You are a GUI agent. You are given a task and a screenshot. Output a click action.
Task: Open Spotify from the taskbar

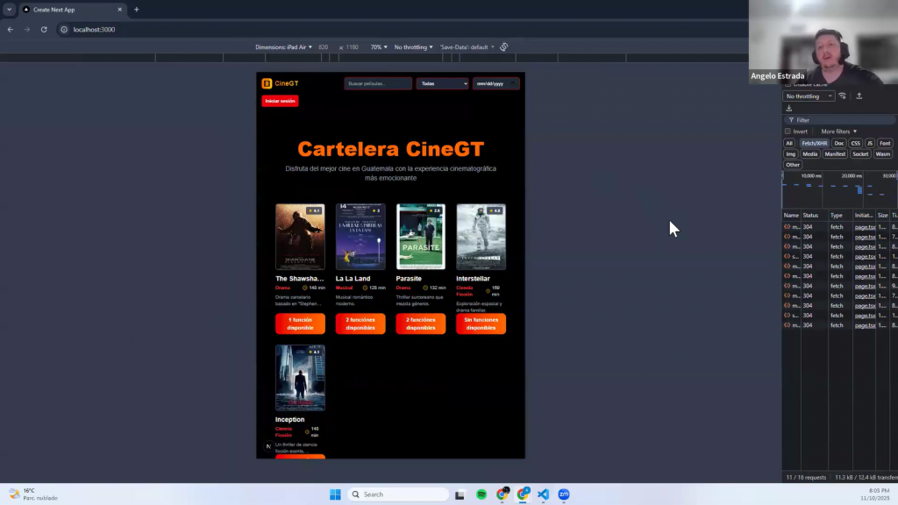click(481, 494)
